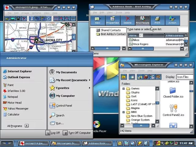
Task: Expand the MMX folder tree node
Action: tap(123, 112)
